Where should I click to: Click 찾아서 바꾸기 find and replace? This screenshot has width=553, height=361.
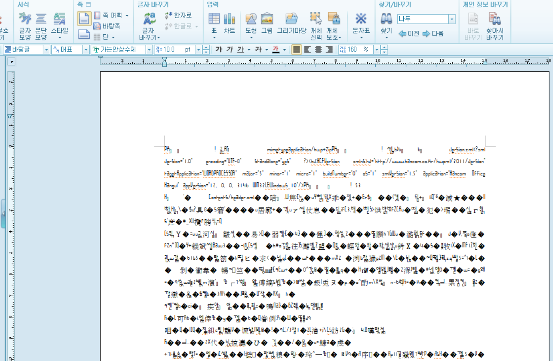click(495, 26)
